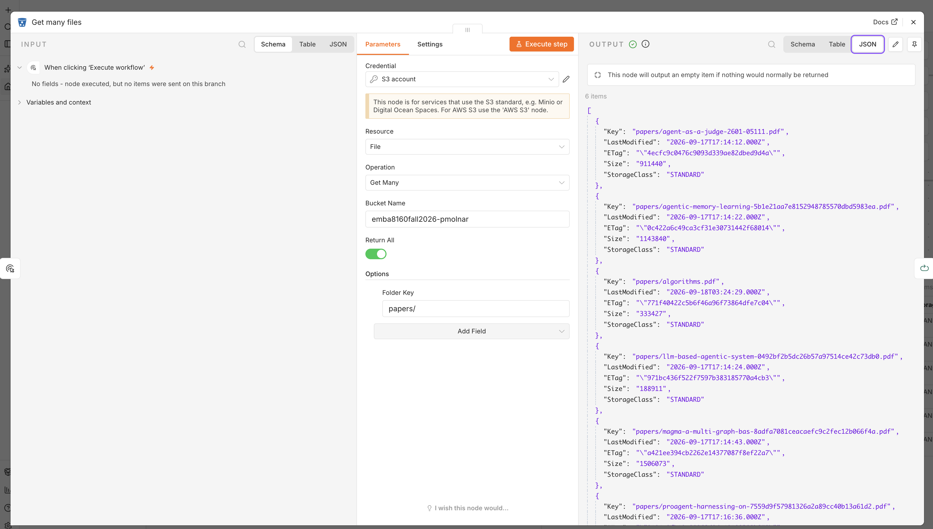
Task: Select input JSON view
Action: click(338, 44)
